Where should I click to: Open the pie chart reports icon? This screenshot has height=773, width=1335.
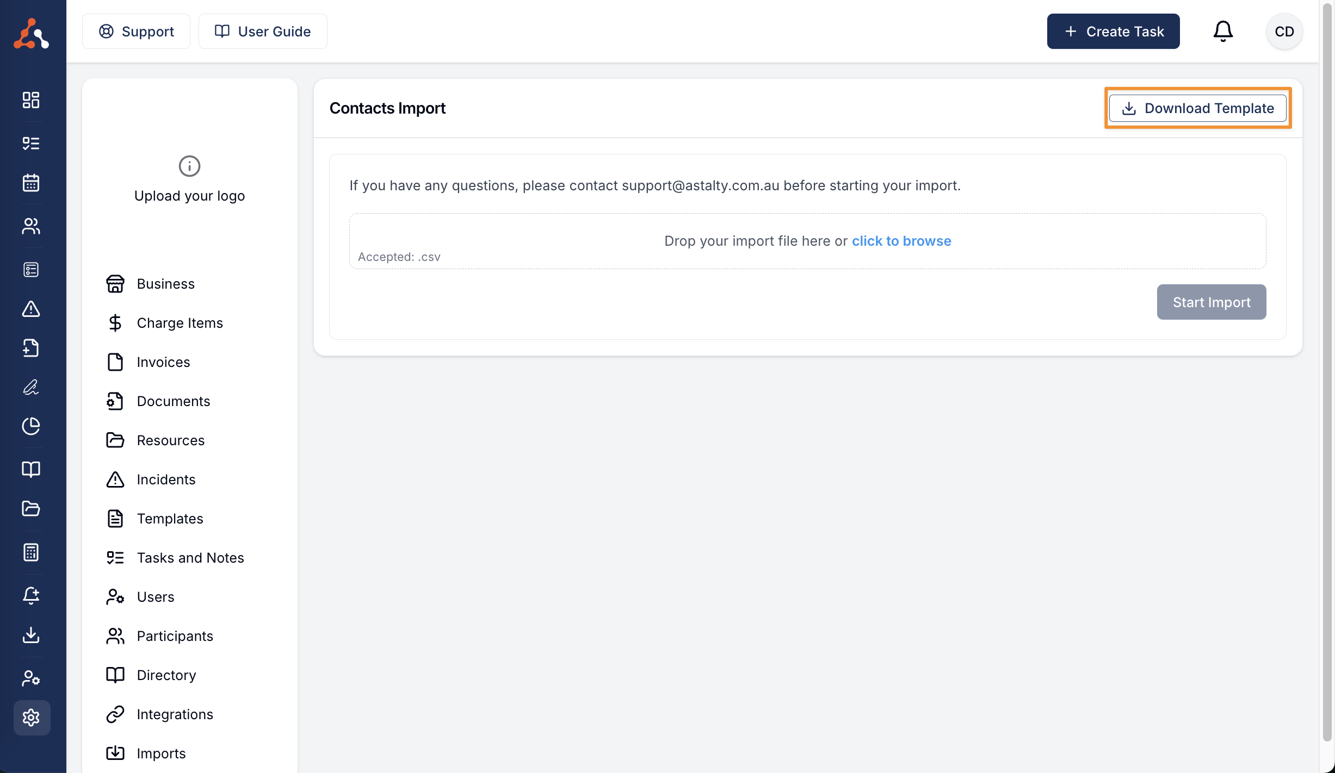(31, 426)
